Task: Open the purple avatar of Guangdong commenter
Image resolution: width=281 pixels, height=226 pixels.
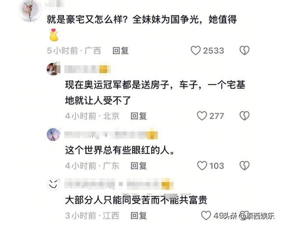Action: click(x=53, y=134)
